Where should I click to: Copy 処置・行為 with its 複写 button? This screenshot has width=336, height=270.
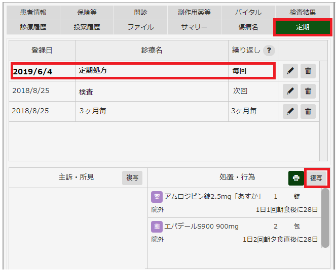click(x=316, y=178)
